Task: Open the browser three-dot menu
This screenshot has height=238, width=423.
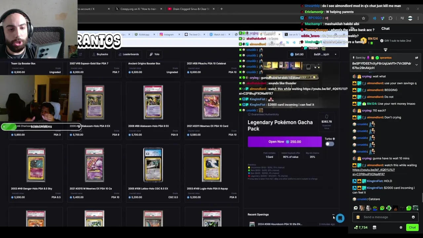Action: (418, 18)
